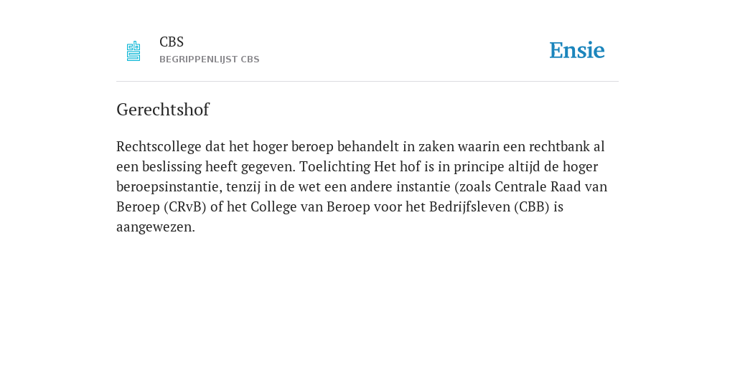Click the word Toelichting in the paragraph
This screenshot has height=367, width=735.
[x=334, y=167]
